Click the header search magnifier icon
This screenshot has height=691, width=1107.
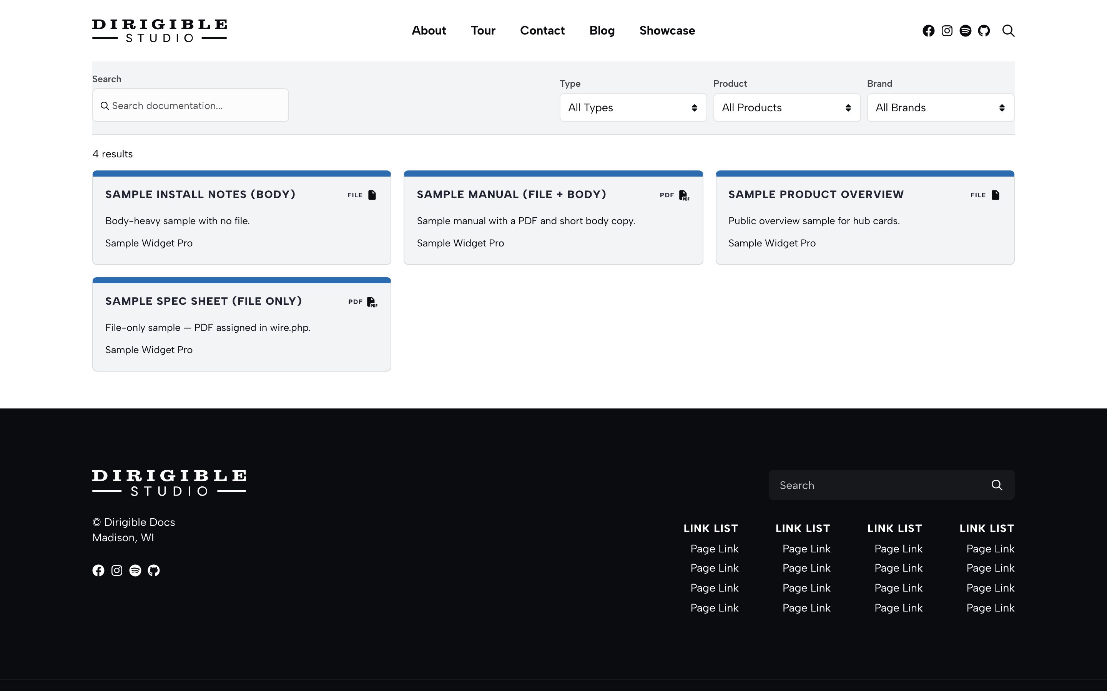tap(1008, 31)
